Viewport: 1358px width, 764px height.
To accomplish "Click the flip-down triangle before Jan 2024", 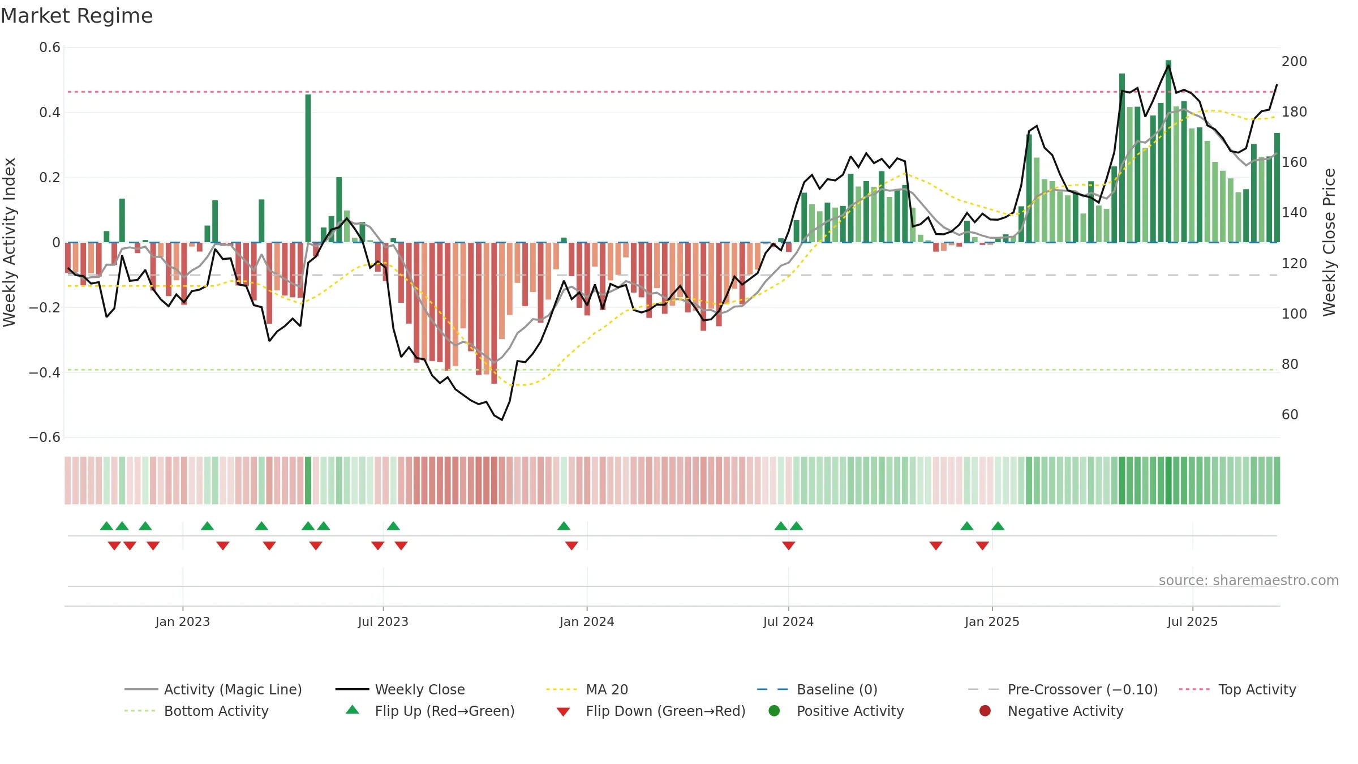I will pos(571,546).
